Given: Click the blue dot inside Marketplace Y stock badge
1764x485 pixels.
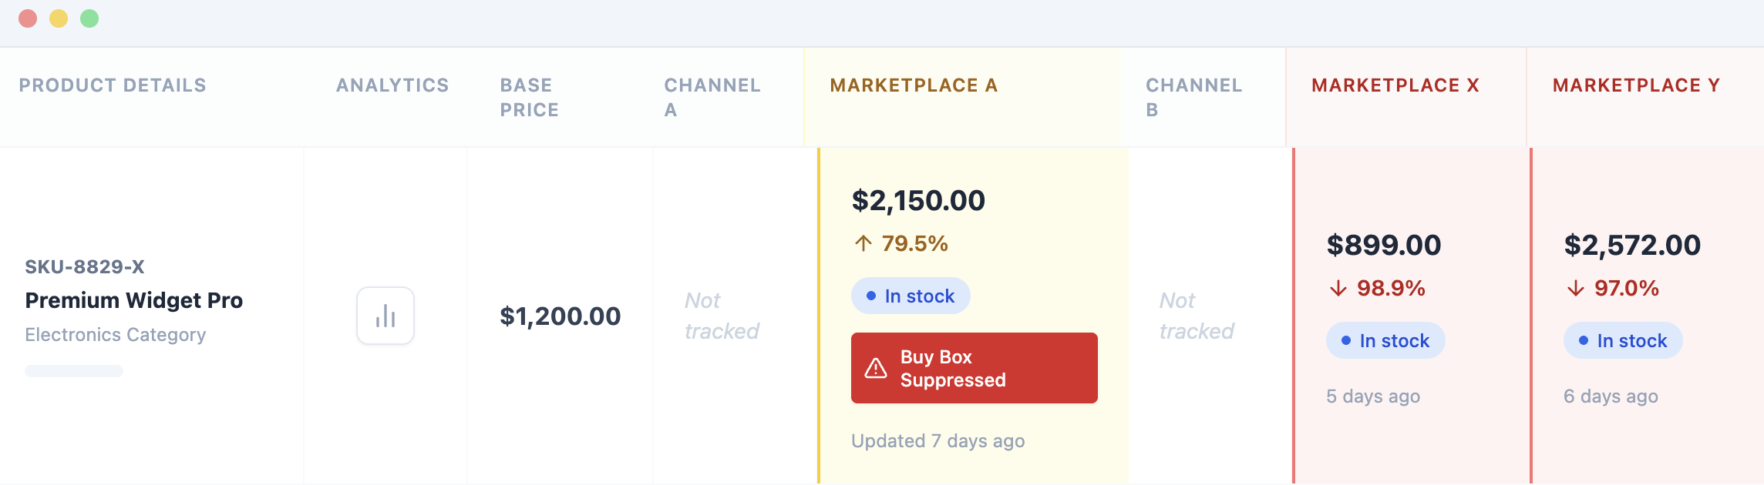Looking at the screenshot, I should [1583, 340].
